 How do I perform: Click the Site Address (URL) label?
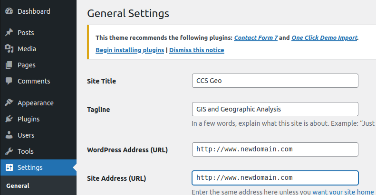(x=116, y=178)
